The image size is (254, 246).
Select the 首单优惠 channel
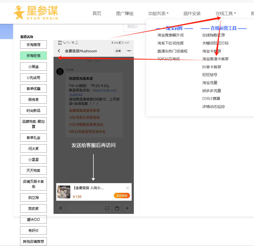click(33, 89)
